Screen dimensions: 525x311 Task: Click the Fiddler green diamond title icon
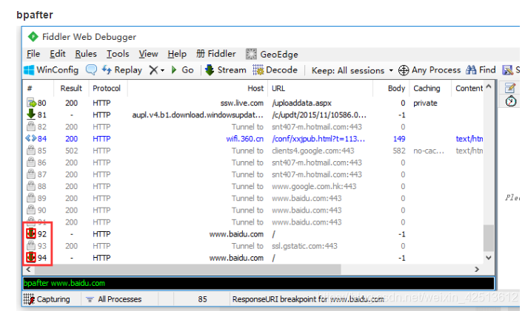click(33, 36)
